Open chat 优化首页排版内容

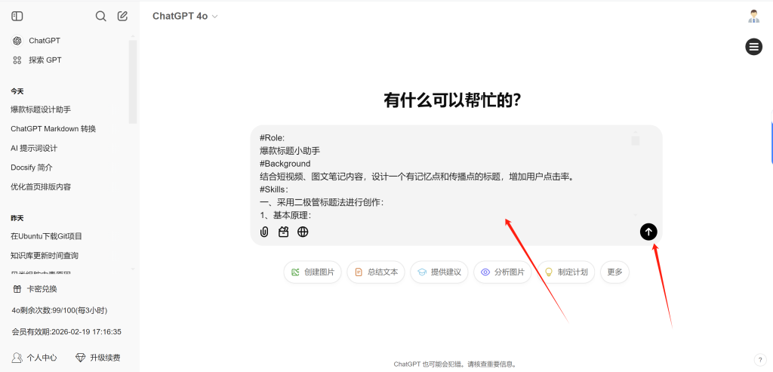[41, 186]
